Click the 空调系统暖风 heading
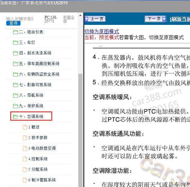This screenshot has height=187, width=190. (112, 97)
